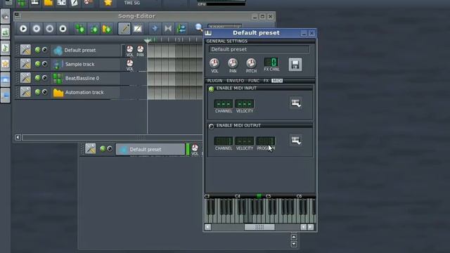The width and height of the screenshot is (450, 253).
Task: Add a sample track
Action: tap(94, 28)
